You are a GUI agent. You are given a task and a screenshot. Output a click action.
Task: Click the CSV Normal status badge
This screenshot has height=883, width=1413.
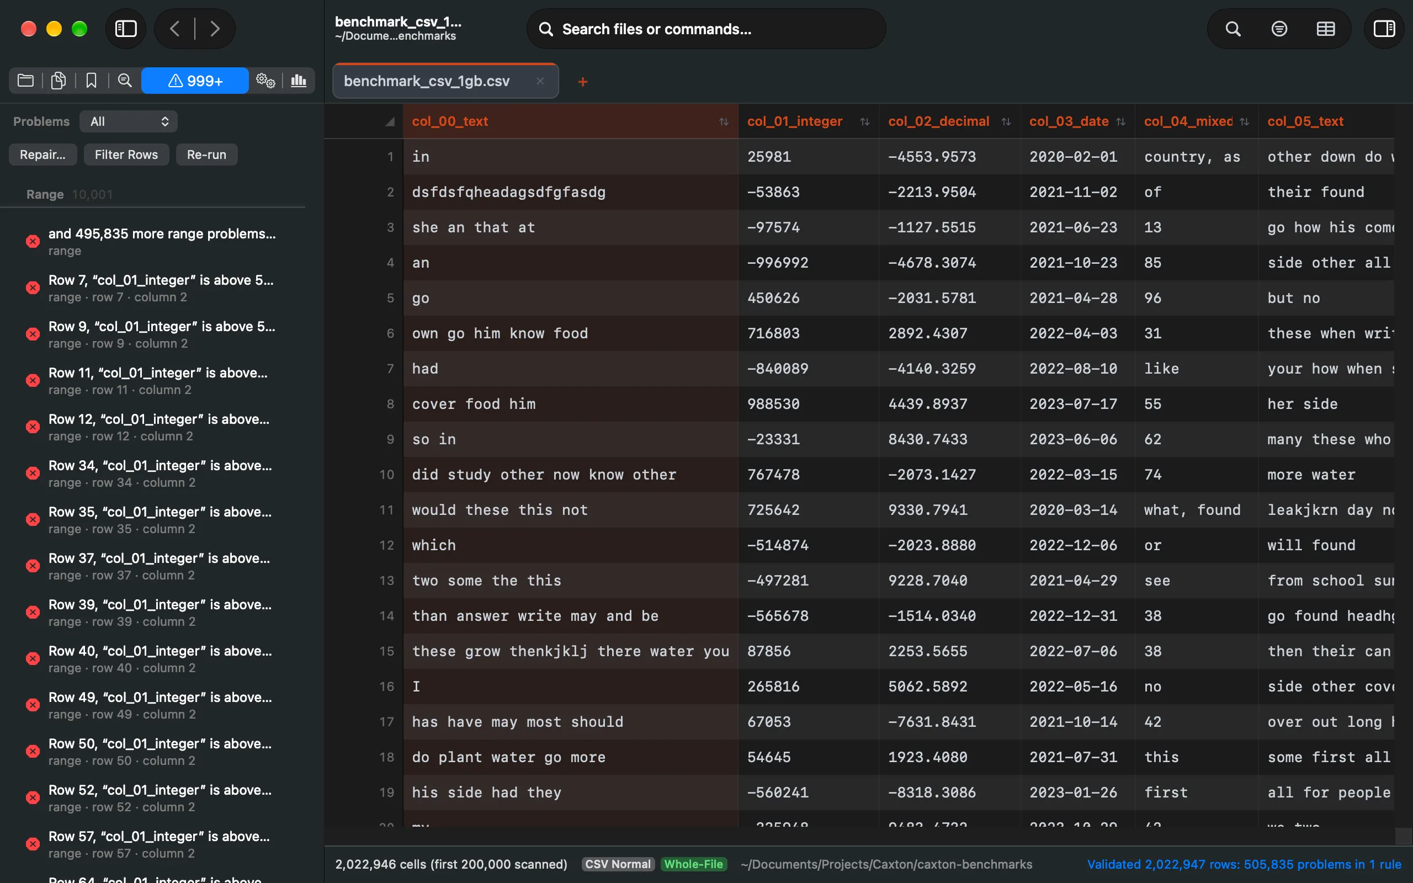618,864
